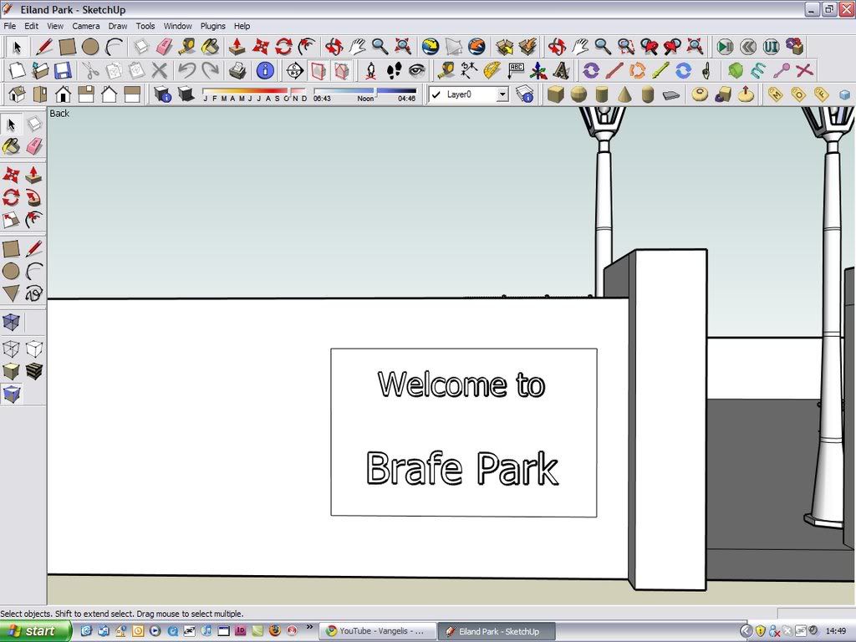This screenshot has height=642, width=856.
Task: Enable Shaded With Textures face style
Action: 33,371
